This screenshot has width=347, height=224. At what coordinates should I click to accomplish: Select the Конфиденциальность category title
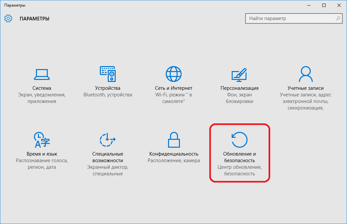174,154
